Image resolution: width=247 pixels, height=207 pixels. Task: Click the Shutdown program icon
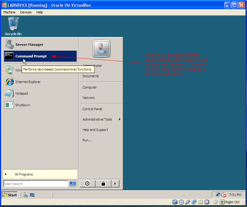[9, 105]
